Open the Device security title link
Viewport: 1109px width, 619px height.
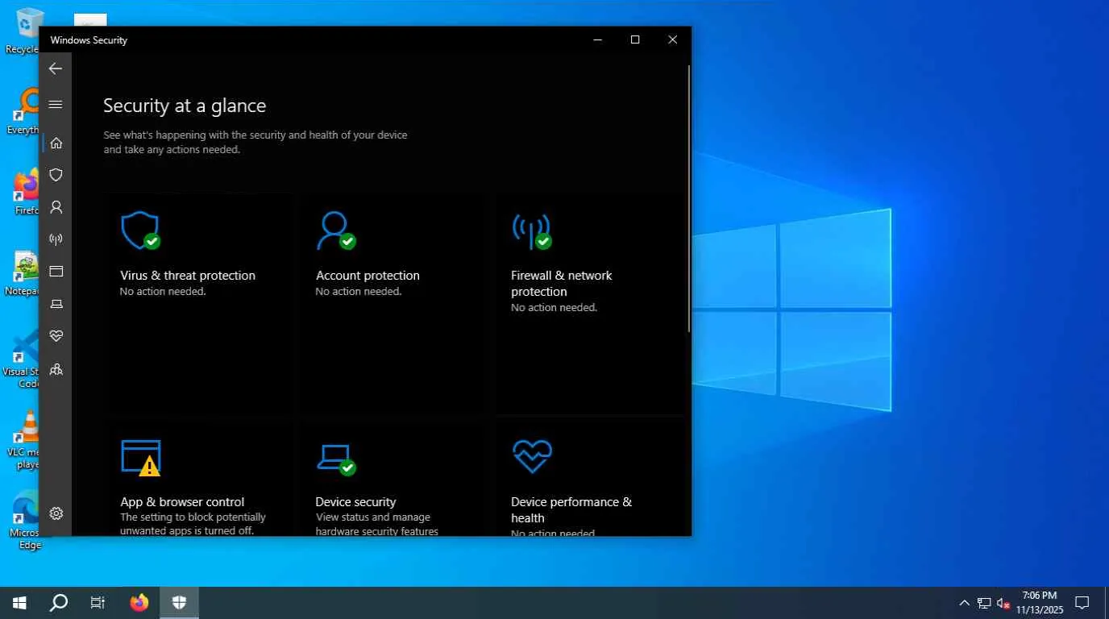355,502
